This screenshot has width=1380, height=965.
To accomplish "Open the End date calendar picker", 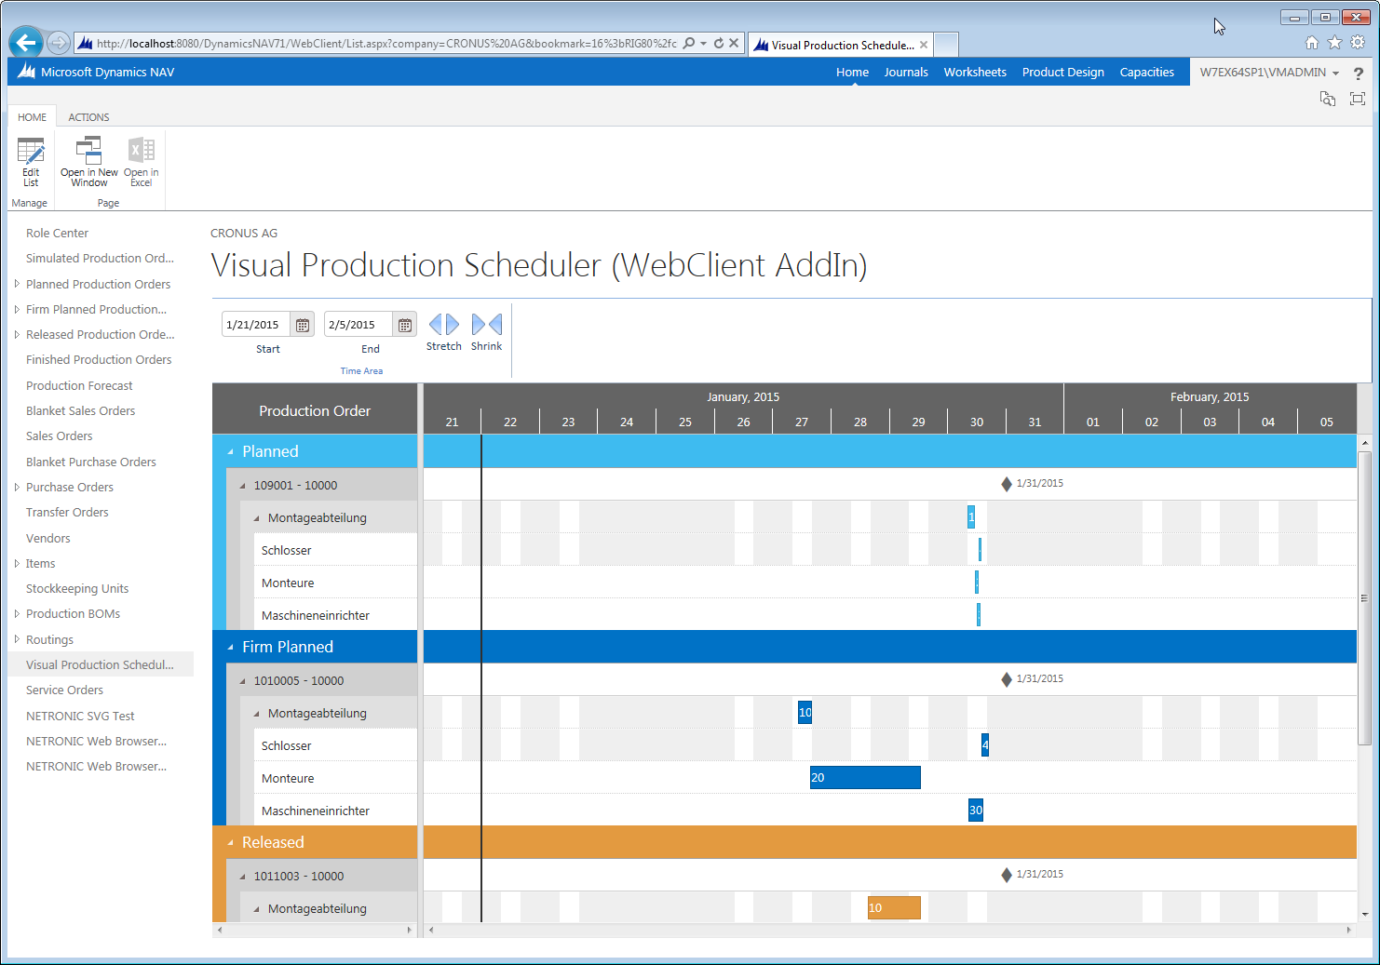I will coord(405,325).
